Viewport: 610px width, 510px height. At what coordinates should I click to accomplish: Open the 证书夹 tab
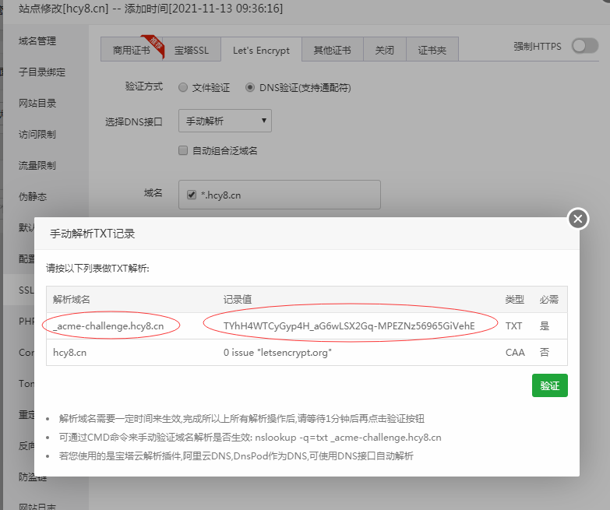(432, 50)
